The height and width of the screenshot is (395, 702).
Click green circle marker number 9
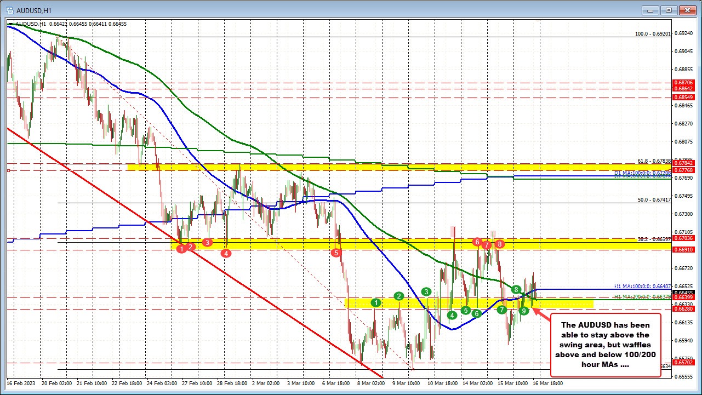pos(524,311)
